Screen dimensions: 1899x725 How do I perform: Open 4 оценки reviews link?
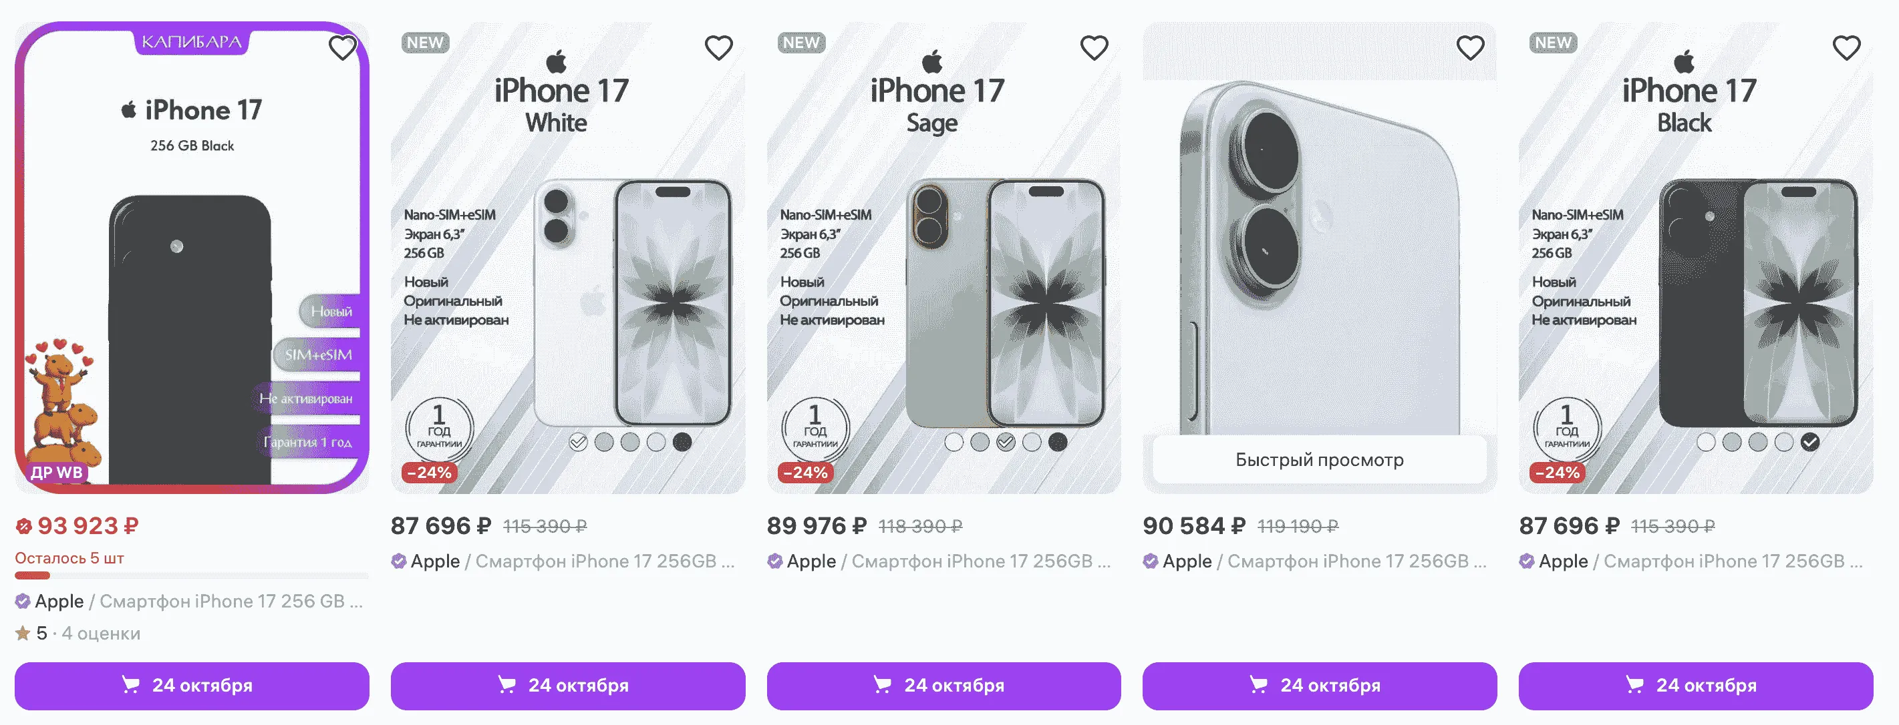click(x=101, y=634)
